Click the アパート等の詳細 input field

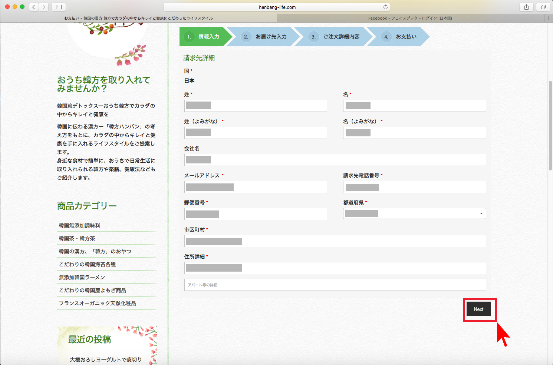[335, 285]
